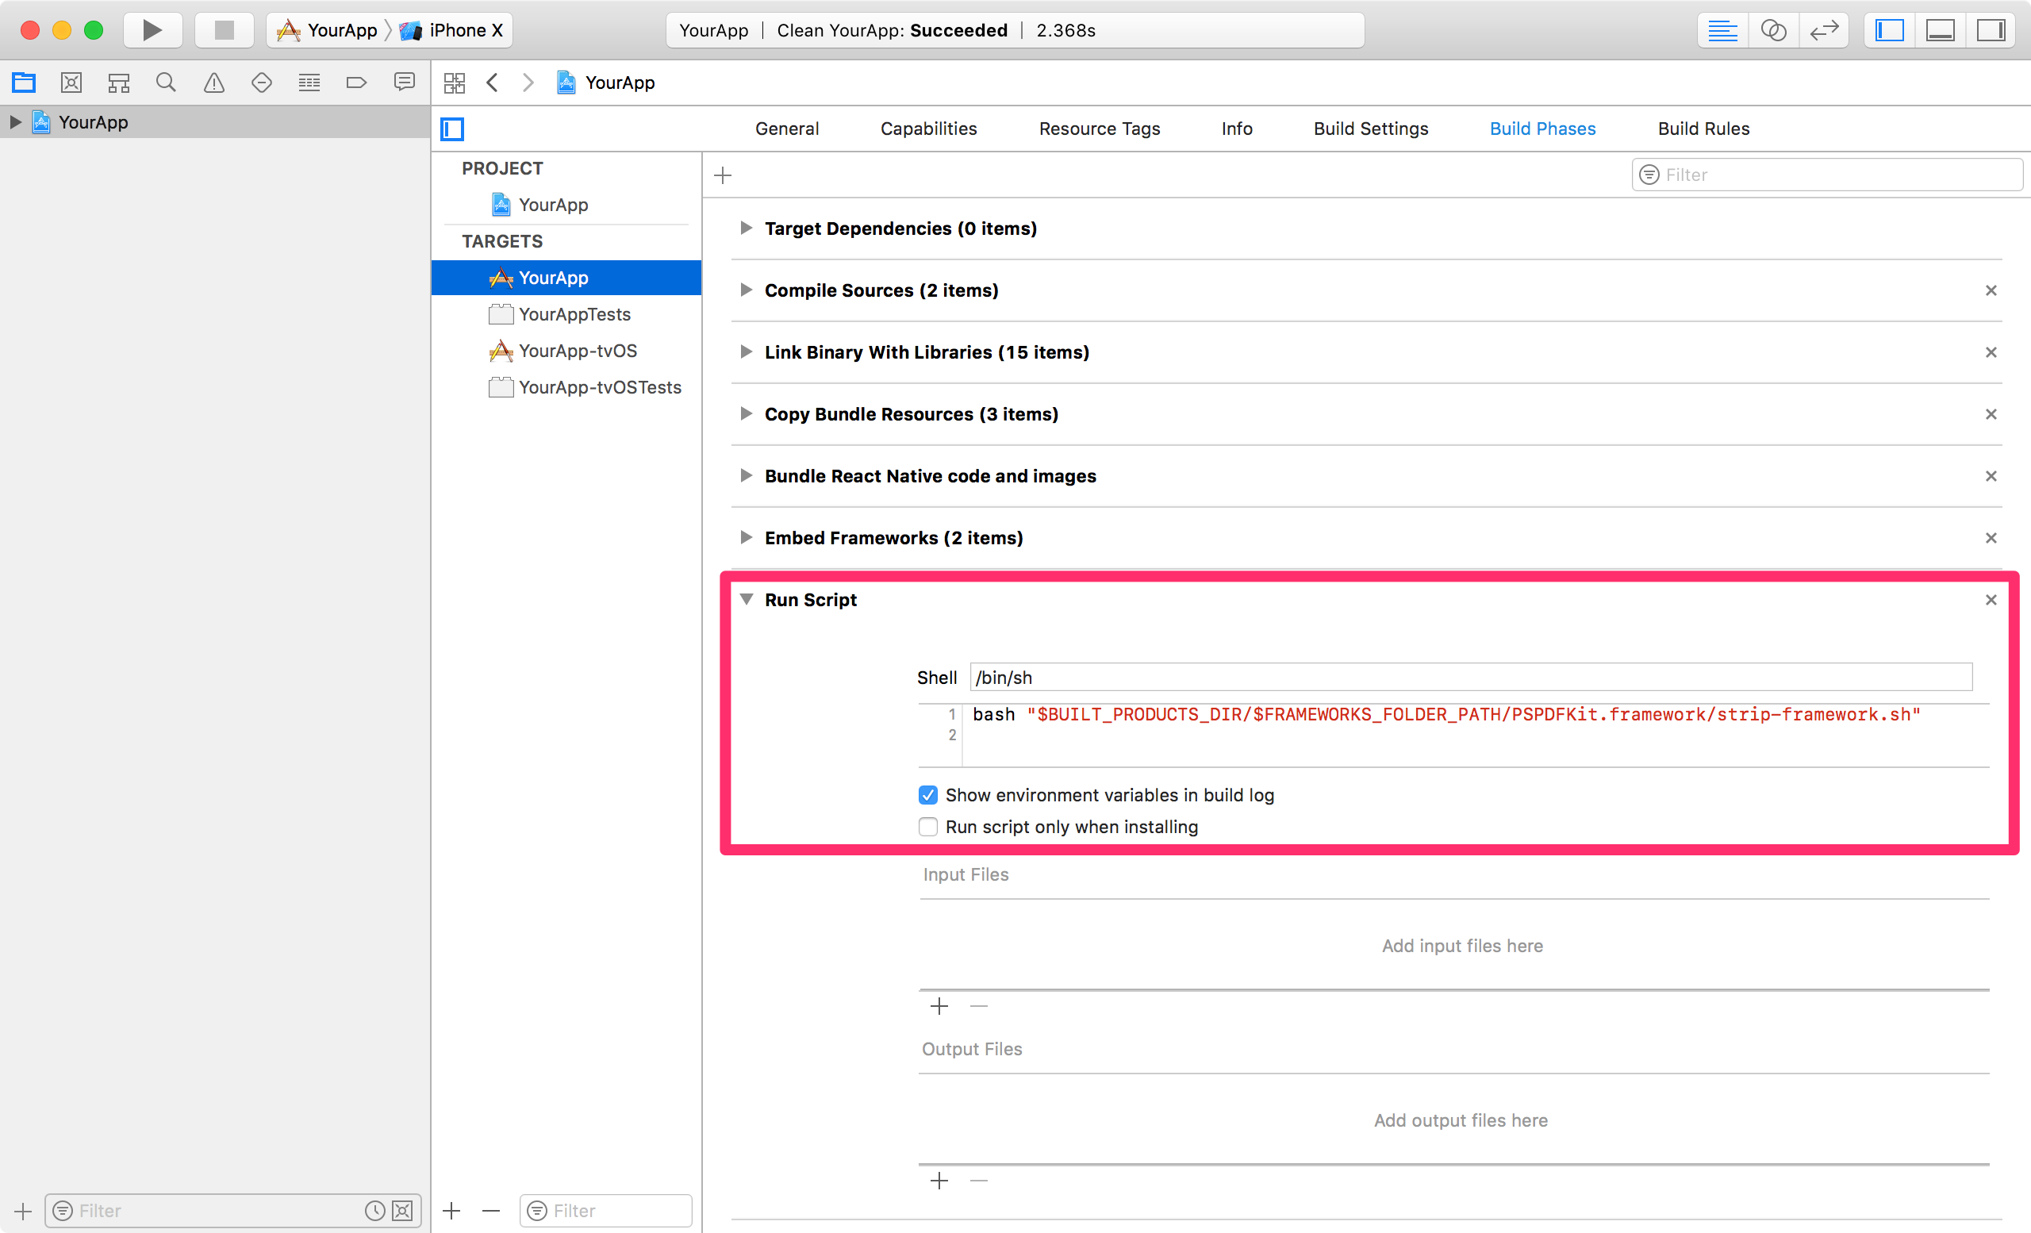
Task: Open the Find navigator magnifier icon
Action: pyautogui.click(x=166, y=83)
